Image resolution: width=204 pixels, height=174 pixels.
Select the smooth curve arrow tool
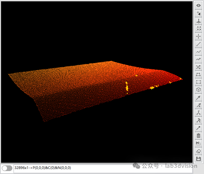[198, 59]
